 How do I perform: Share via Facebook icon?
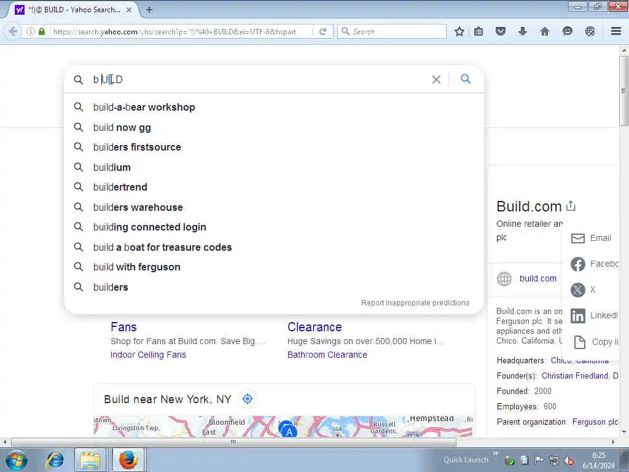tap(577, 264)
